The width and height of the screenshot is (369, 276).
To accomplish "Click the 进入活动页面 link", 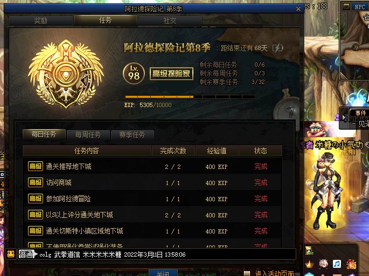I will point(275,273).
